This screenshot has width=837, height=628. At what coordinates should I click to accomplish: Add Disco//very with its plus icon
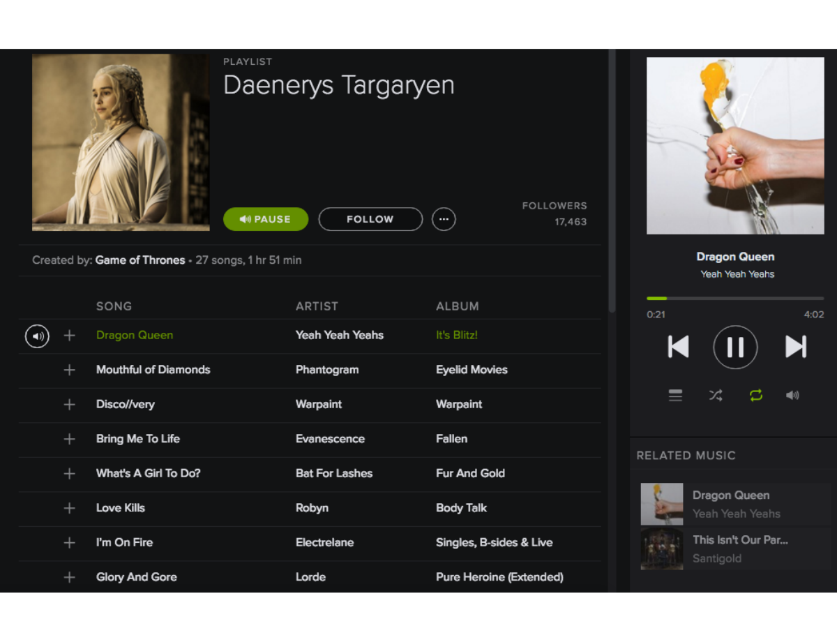click(69, 405)
